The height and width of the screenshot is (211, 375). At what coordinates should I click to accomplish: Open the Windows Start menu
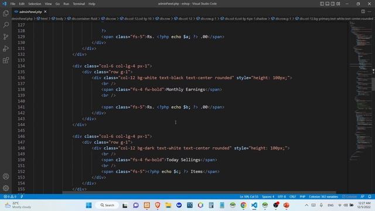click(88, 205)
